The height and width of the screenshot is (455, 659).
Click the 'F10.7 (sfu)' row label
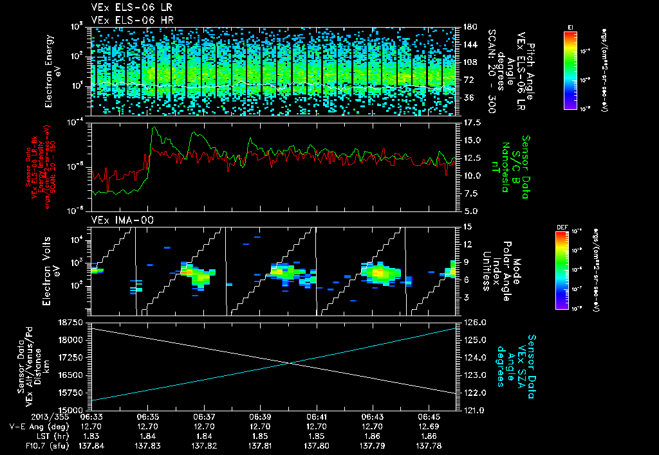click(48, 446)
